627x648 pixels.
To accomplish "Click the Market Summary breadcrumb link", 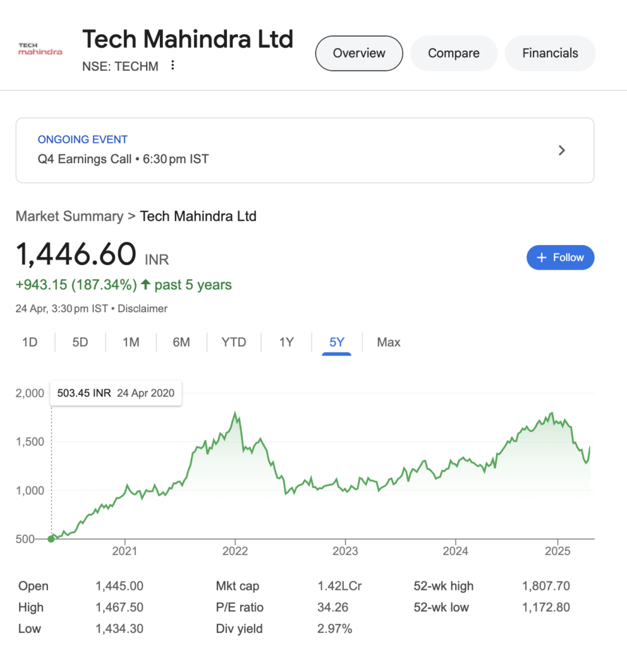I will (70, 216).
